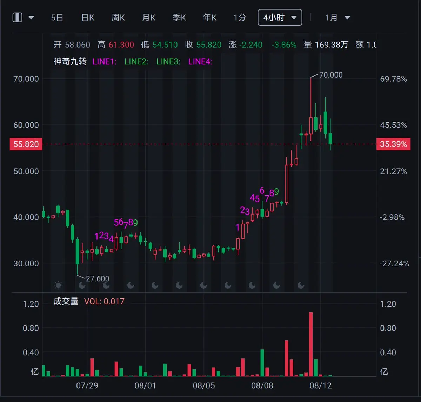Click the 神奇九转 indicator label
The image size is (421, 402).
click(x=70, y=61)
